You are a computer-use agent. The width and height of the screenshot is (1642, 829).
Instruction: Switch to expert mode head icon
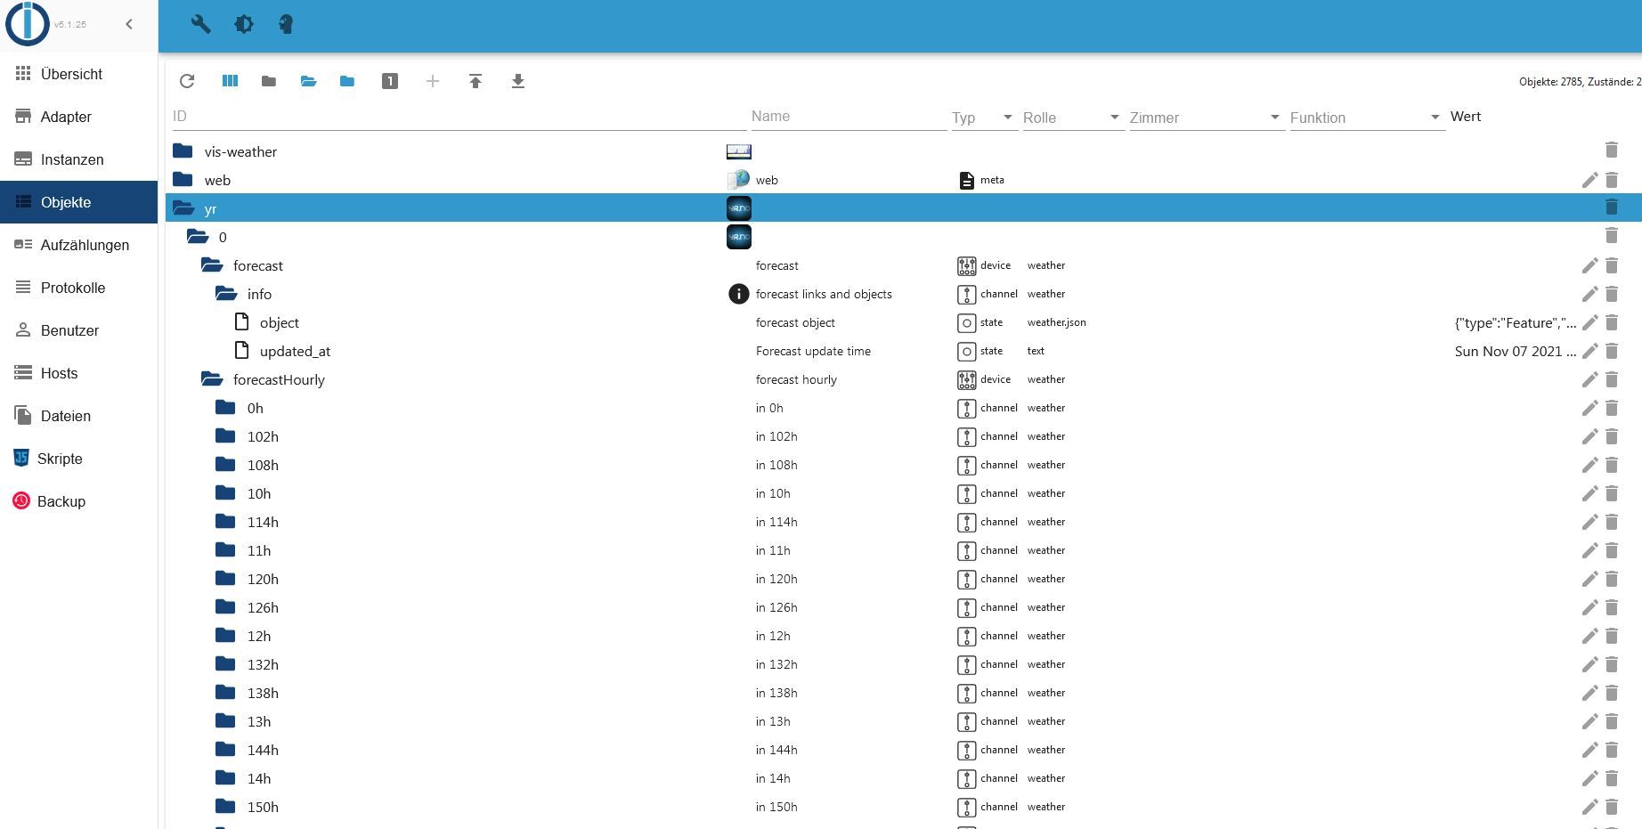[286, 24]
